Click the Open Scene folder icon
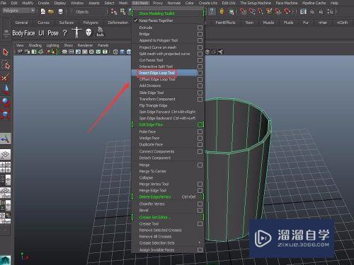The width and height of the screenshot is (354, 265). (x=51, y=11)
